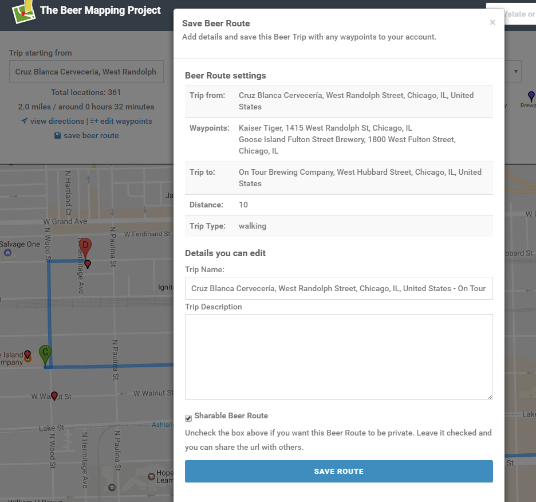
Task: Click the Trip from address value
Action: [356, 101]
